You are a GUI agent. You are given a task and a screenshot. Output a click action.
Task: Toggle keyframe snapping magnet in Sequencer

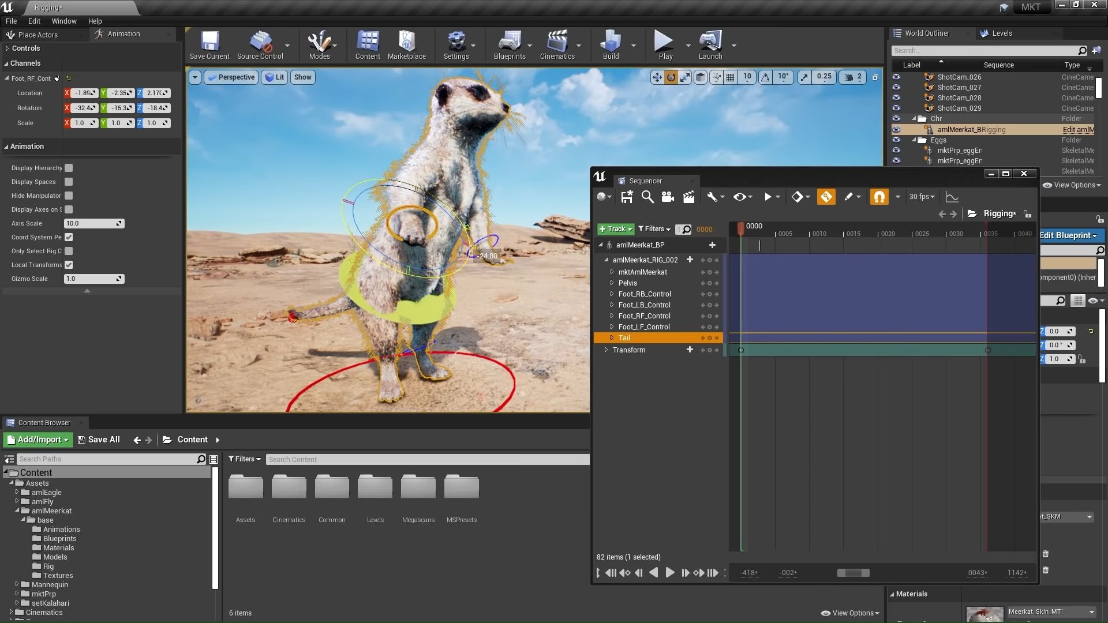pos(879,197)
